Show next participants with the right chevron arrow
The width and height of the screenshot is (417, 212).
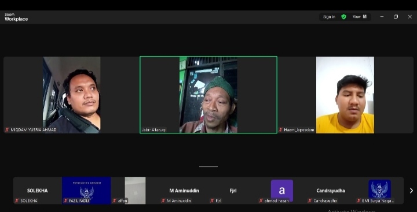coord(411,191)
